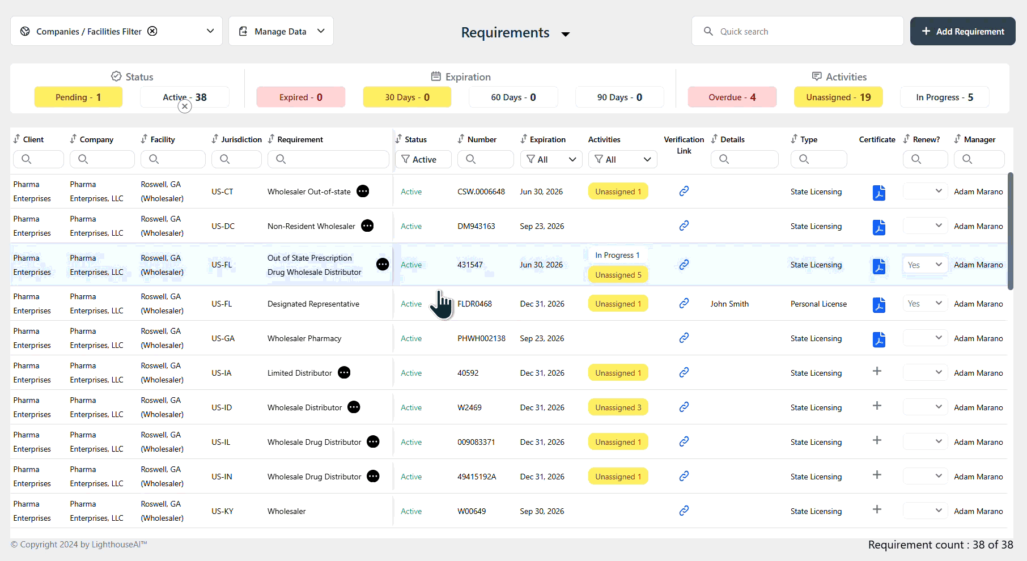Open the Requirements view switcher
This screenshot has width=1027, height=561.
click(566, 34)
